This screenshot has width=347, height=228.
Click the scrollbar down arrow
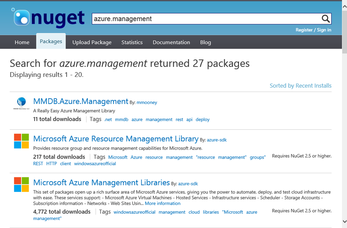coord(344,221)
